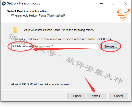Click the Helicon Focus title bar icon

click(4, 3)
